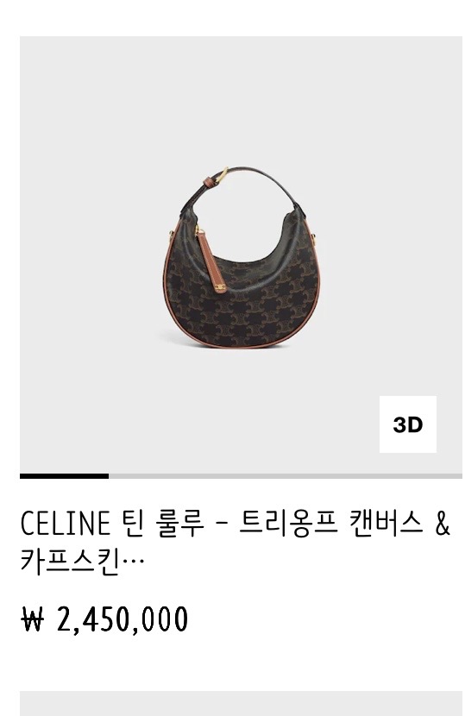Select the black active carousel progress segment
The width and height of the screenshot is (465, 716).
(64, 476)
